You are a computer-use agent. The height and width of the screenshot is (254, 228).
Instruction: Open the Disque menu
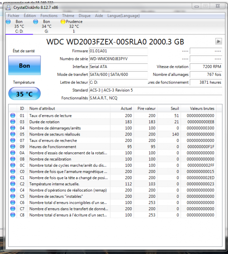point(85,16)
